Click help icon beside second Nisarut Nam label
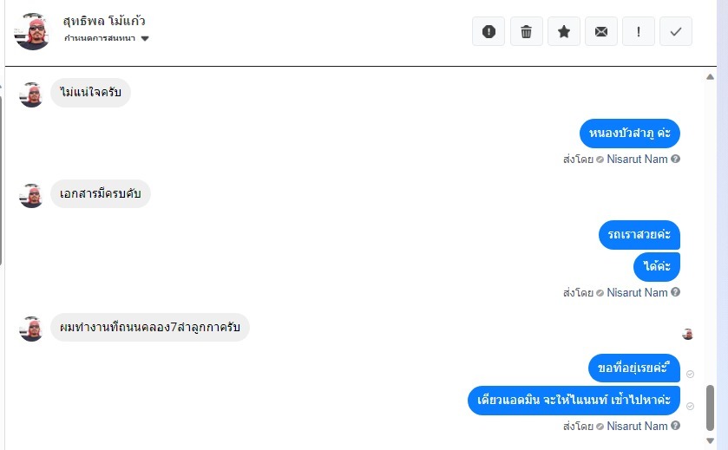Screen dimensions: 728x450 [676, 292]
